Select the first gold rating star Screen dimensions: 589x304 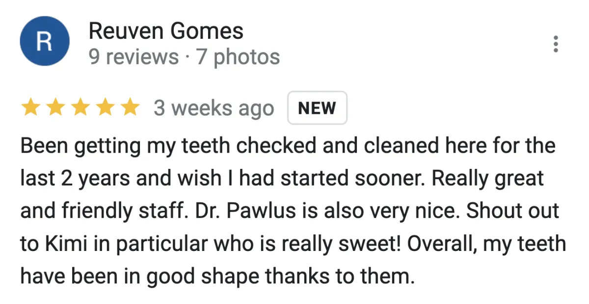tap(31, 108)
